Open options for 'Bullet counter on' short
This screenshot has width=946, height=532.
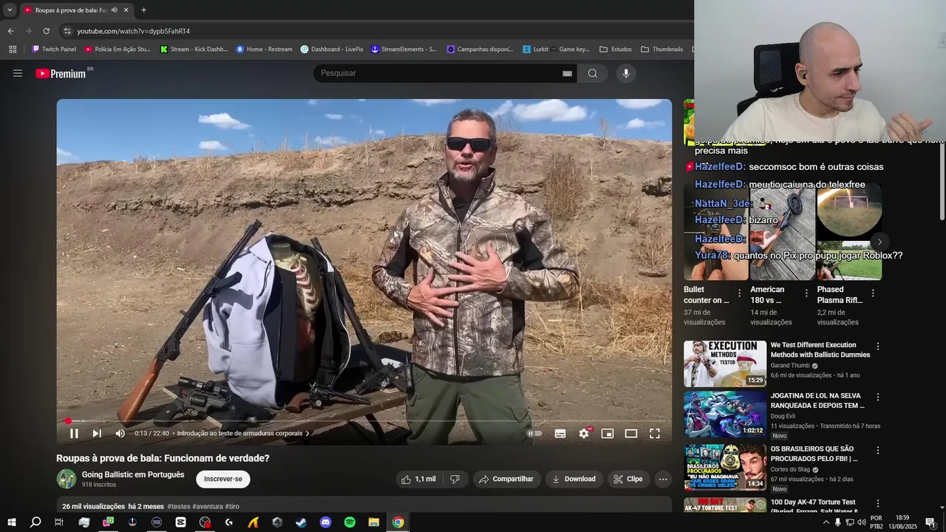[740, 293]
